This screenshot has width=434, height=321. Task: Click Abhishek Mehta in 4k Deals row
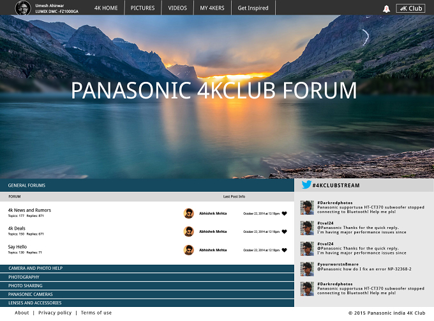coord(213,231)
